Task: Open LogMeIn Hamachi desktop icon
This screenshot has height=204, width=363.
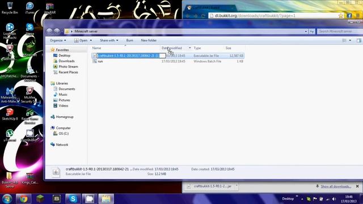Action: pos(10,31)
